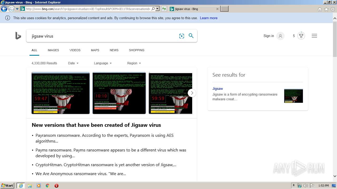
Task: Open the Favorites star icon
Action: click(x=326, y=9)
